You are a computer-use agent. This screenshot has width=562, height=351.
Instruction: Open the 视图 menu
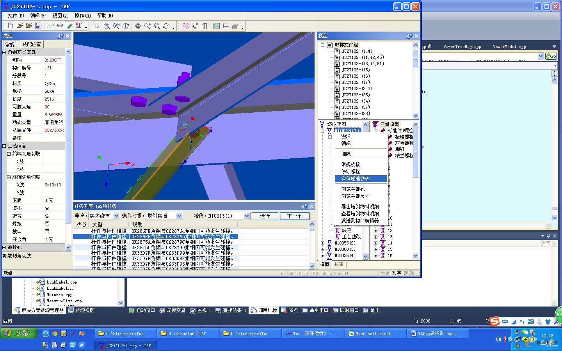click(x=60, y=16)
